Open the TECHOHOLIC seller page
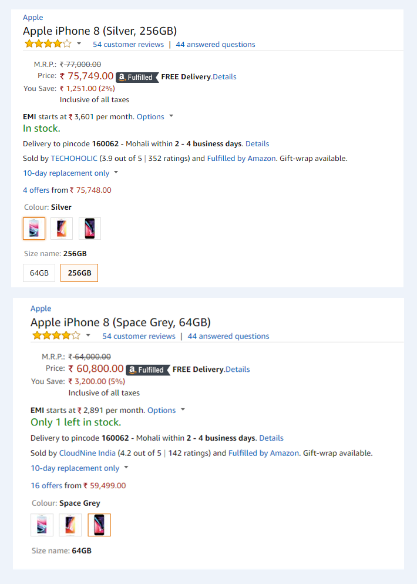The image size is (417, 584). pos(74,159)
